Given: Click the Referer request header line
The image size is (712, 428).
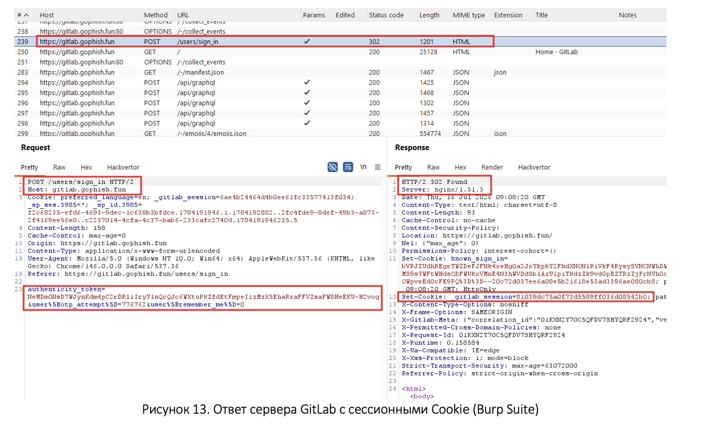Looking at the screenshot, I should pyautogui.click(x=128, y=274).
